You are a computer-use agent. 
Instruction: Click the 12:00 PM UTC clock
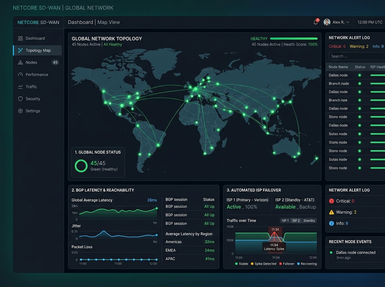click(x=370, y=22)
